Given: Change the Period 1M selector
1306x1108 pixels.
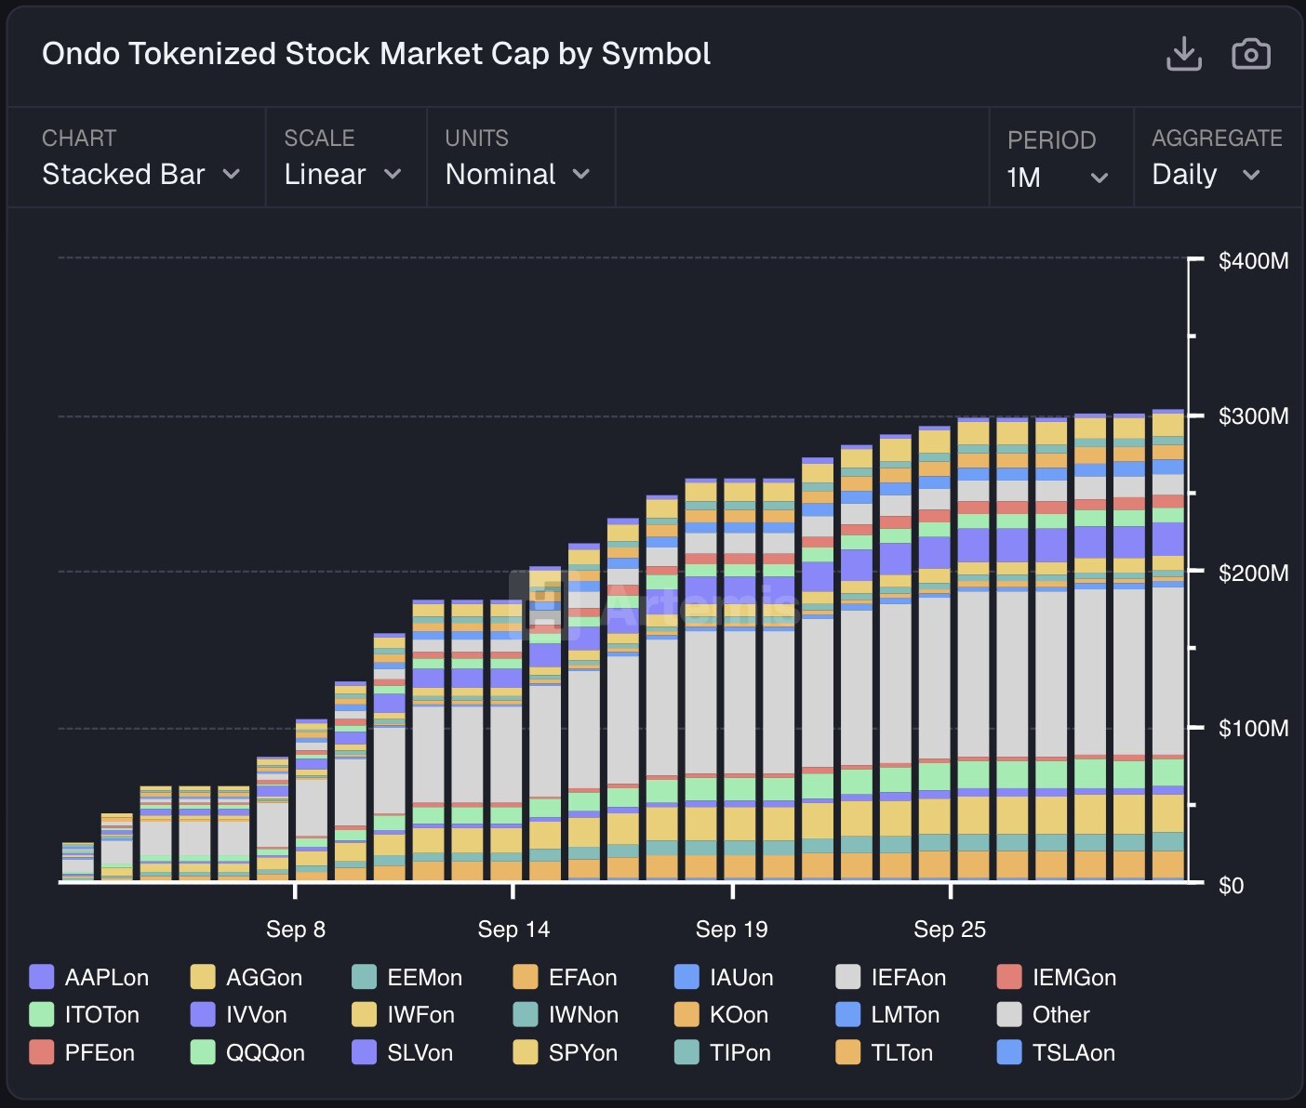Looking at the screenshot, I should pos(1058,177).
